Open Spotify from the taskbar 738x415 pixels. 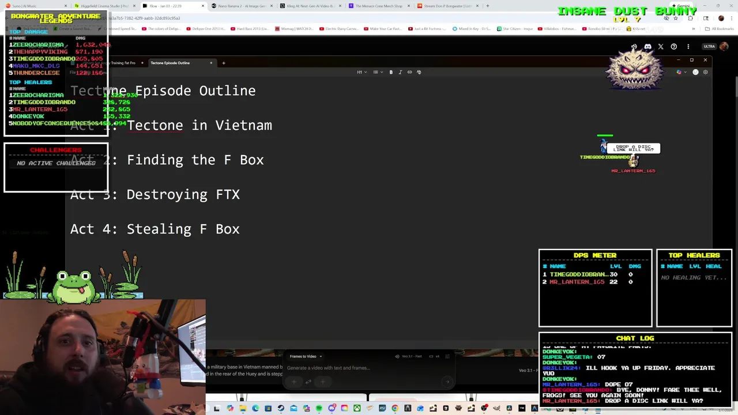tap(319, 409)
